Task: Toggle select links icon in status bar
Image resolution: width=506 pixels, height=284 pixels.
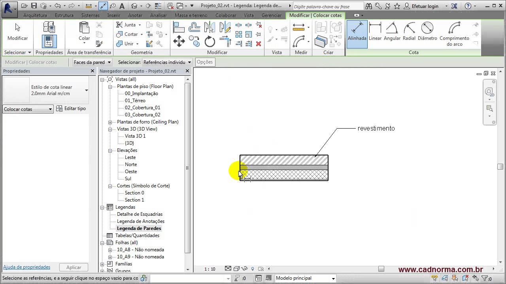Action: pos(434,278)
